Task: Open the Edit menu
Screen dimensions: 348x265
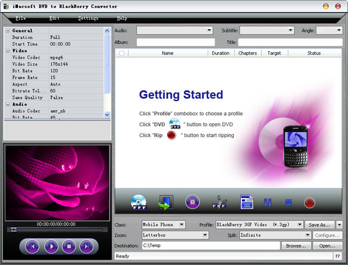Action: 55,18
